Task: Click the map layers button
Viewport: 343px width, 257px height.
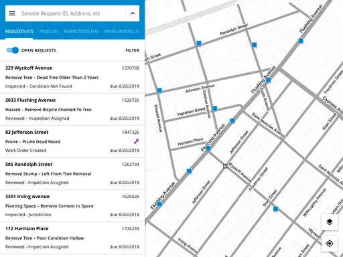Action: [330, 222]
